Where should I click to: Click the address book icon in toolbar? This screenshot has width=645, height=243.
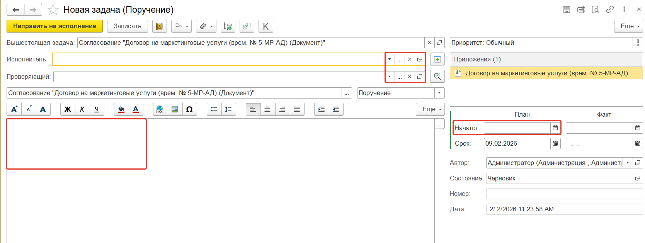pyautogui.click(x=159, y=26)
